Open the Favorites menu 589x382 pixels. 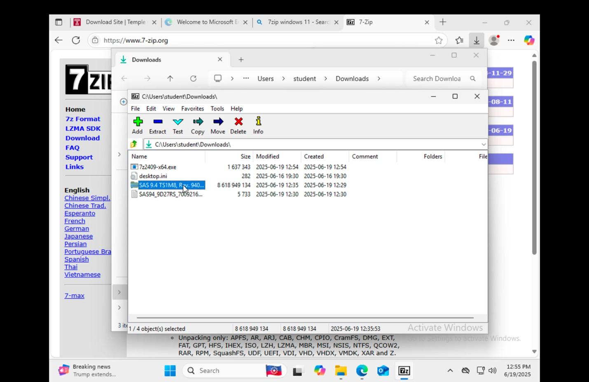point(193,109)
